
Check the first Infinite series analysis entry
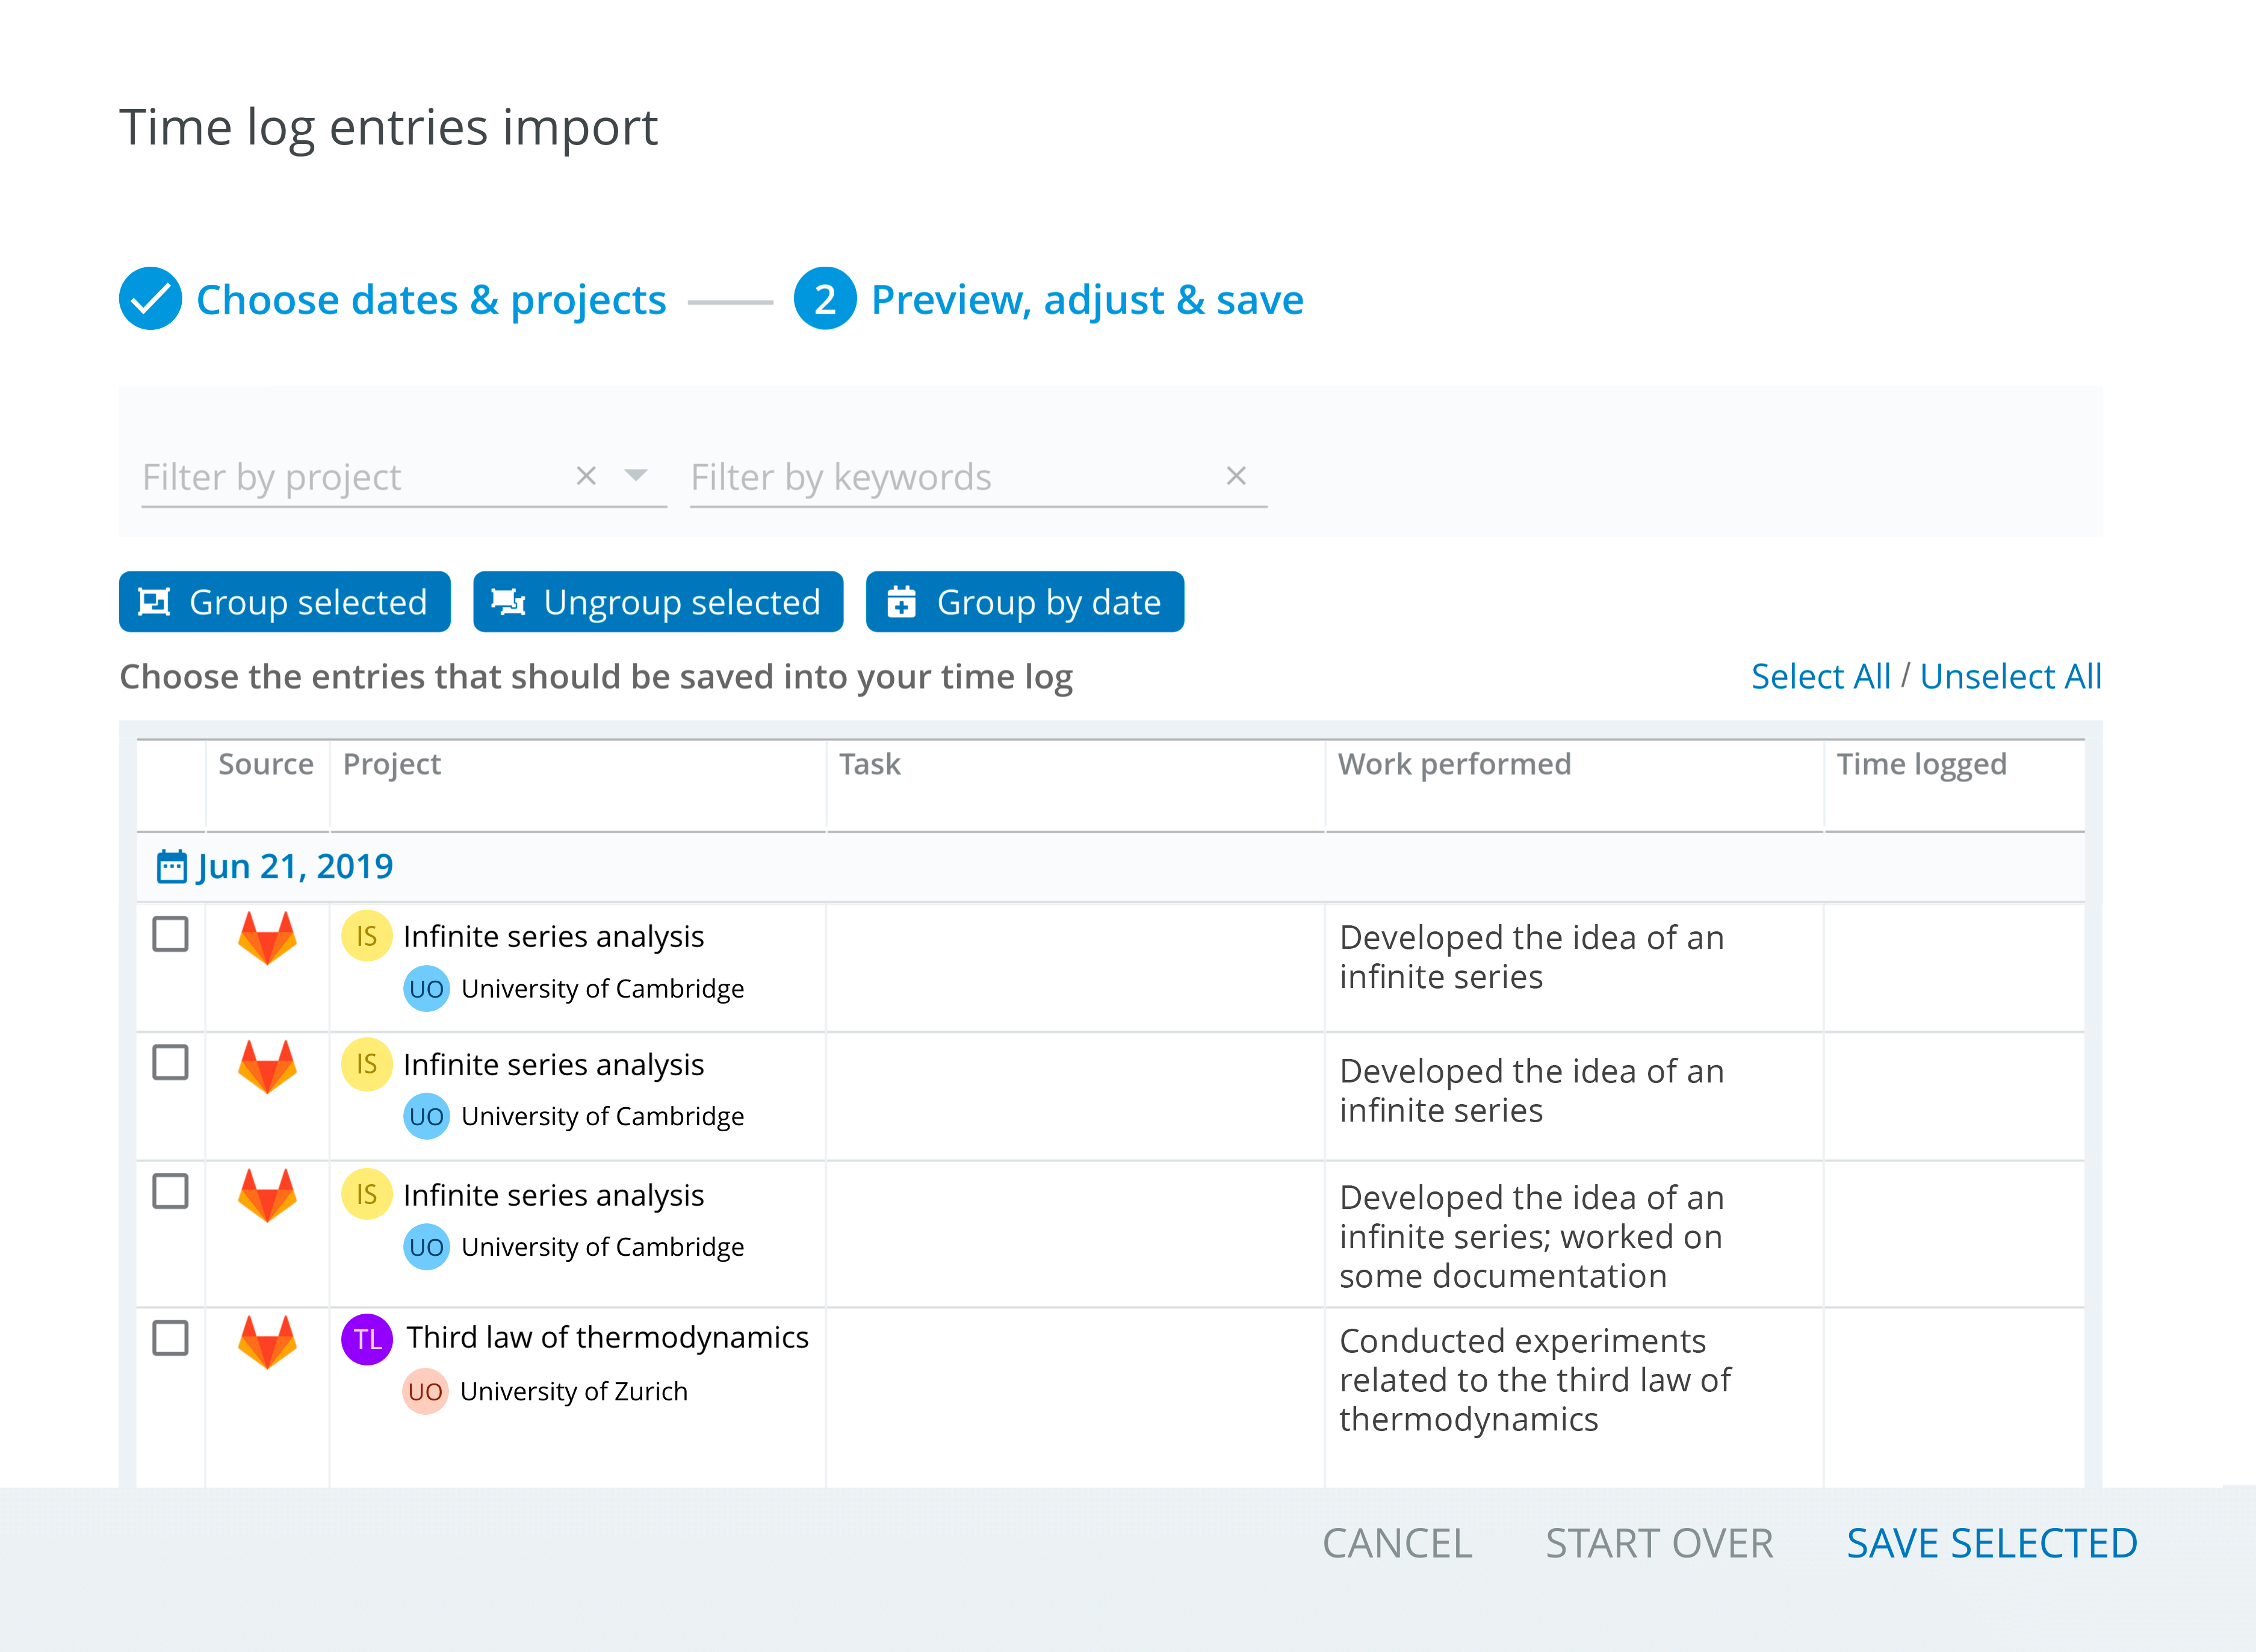[x=170, y=934]
